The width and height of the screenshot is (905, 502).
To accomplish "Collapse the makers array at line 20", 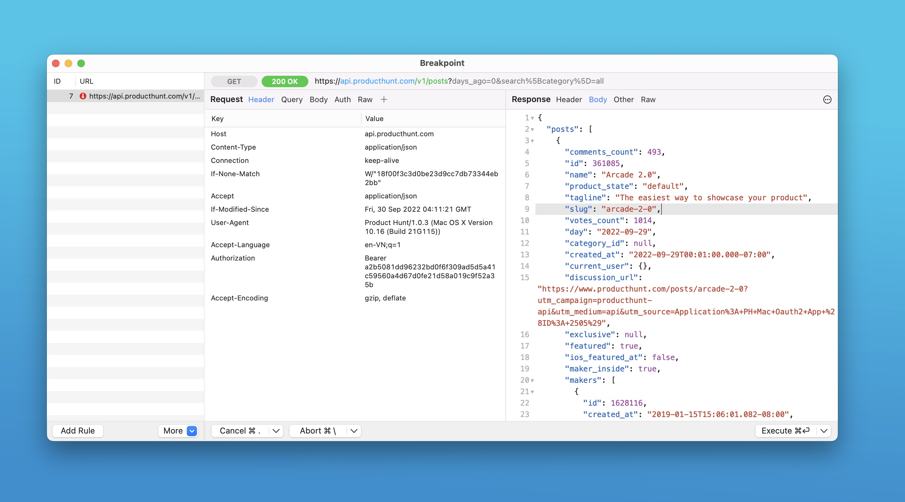I will [533, 380].
